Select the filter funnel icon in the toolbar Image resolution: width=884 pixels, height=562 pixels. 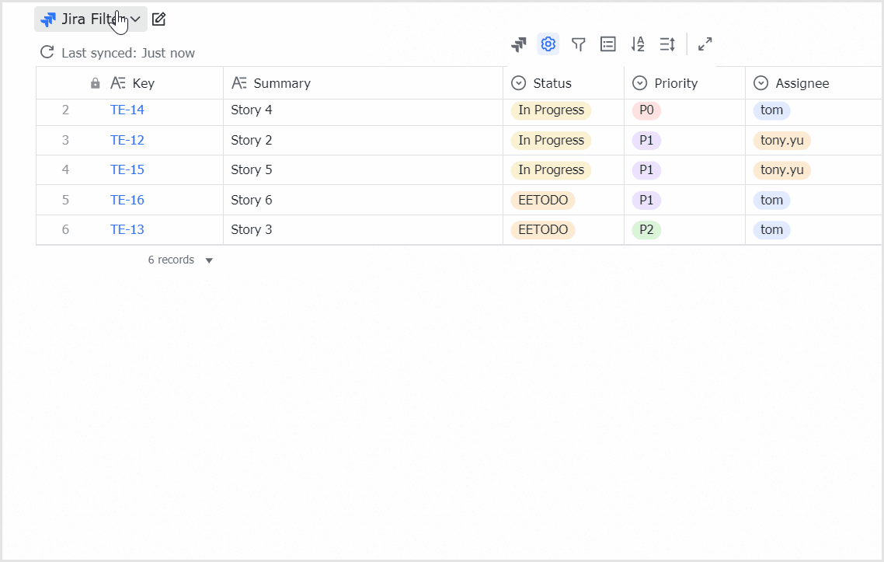click(x=578, y=44)
